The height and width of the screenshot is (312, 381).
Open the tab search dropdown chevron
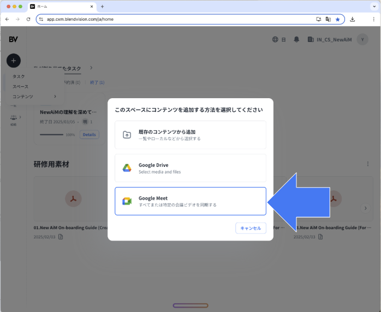[374, 7]
